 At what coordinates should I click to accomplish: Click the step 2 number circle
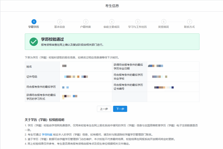pyautogui.click(x=60, y=22)
